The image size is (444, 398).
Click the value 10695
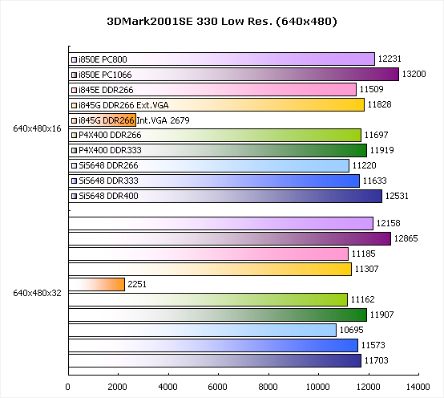(351, 330)
